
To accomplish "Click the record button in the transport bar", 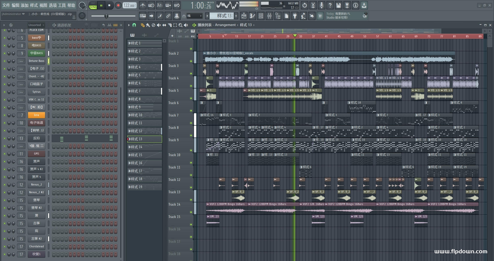I will (118, 5).
